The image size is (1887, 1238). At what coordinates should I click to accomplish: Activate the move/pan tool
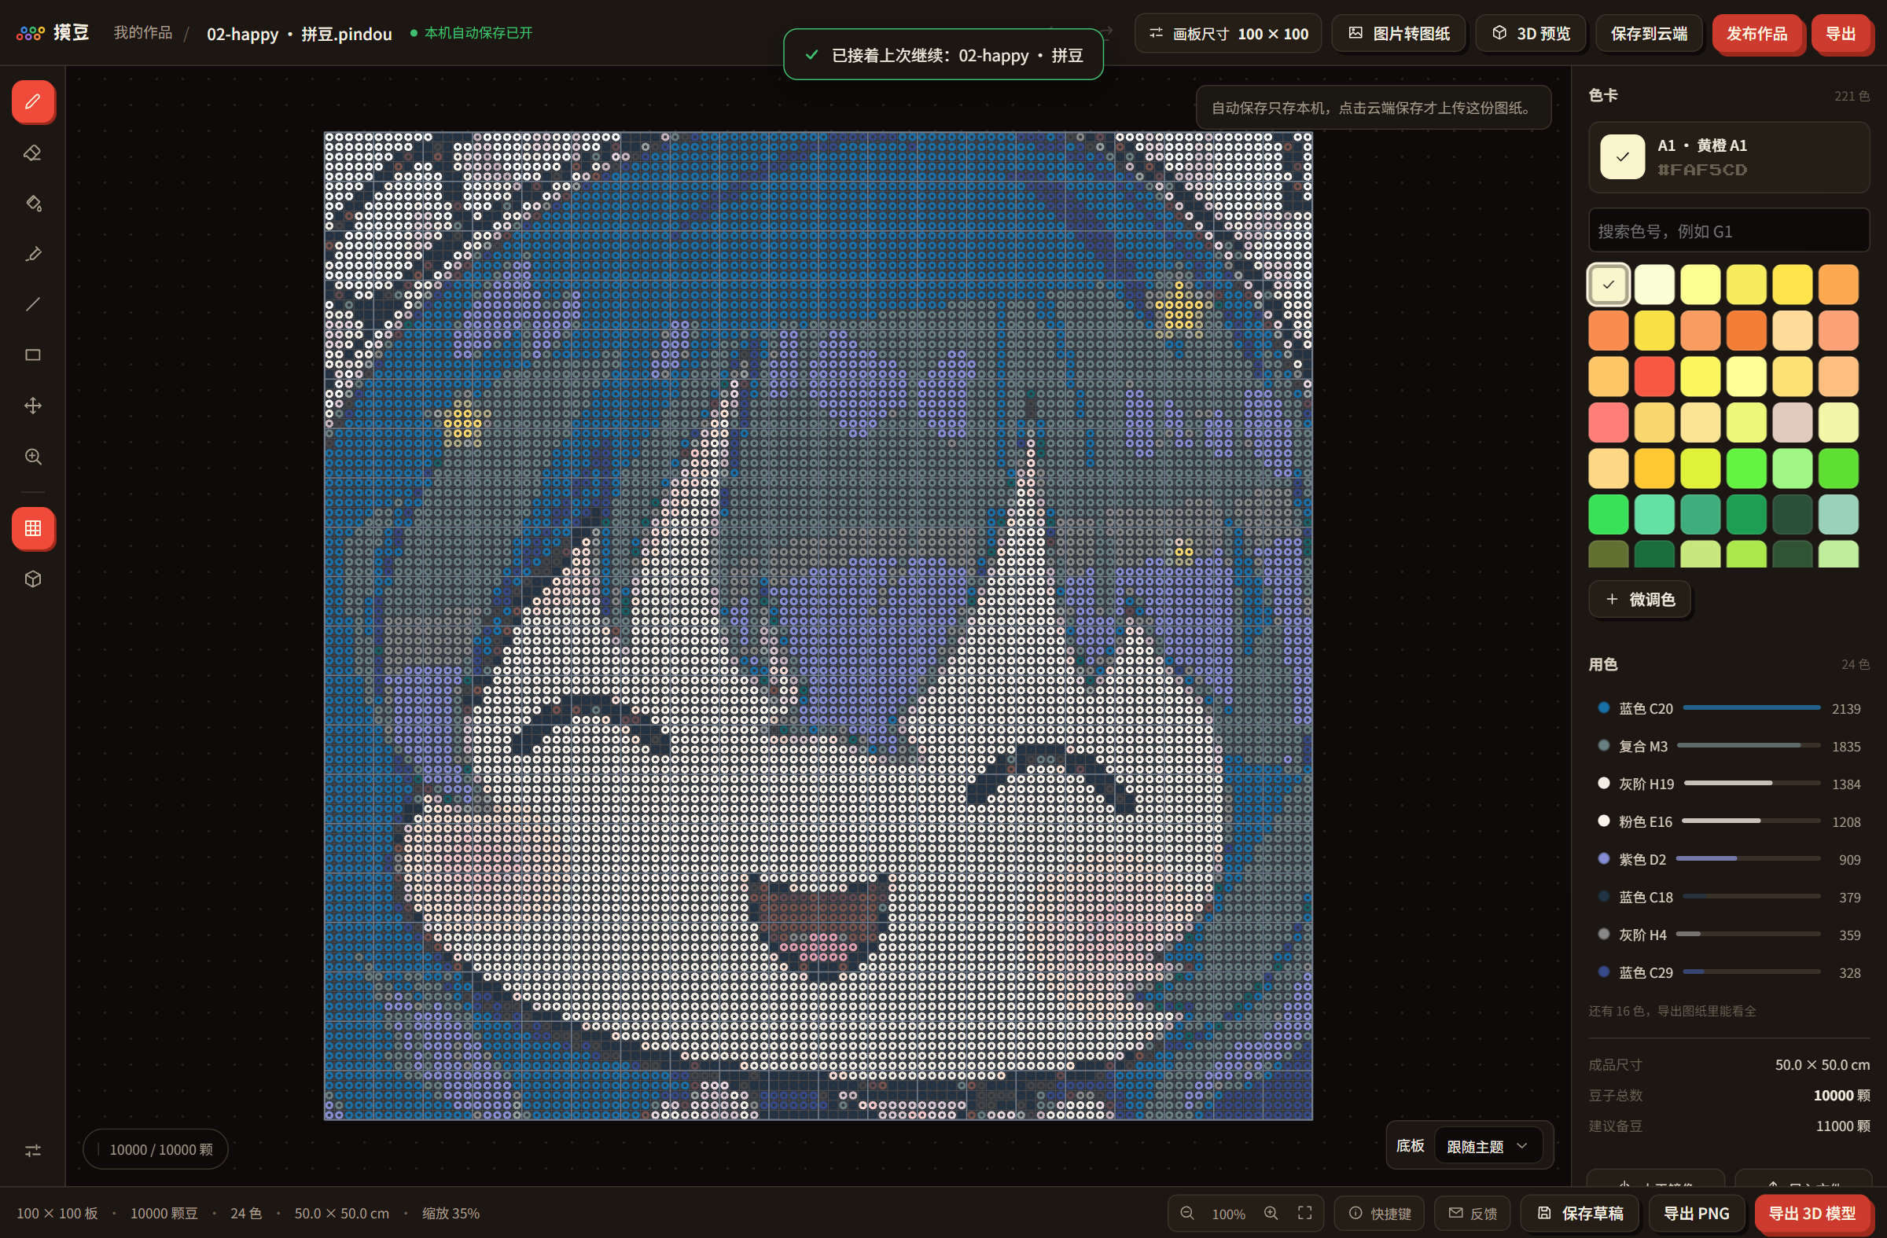[33, 406]
